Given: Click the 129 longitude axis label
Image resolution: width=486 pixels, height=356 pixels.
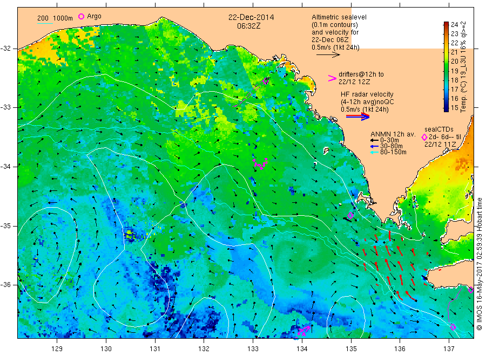Looking at the screenshot, I should 57,349.
